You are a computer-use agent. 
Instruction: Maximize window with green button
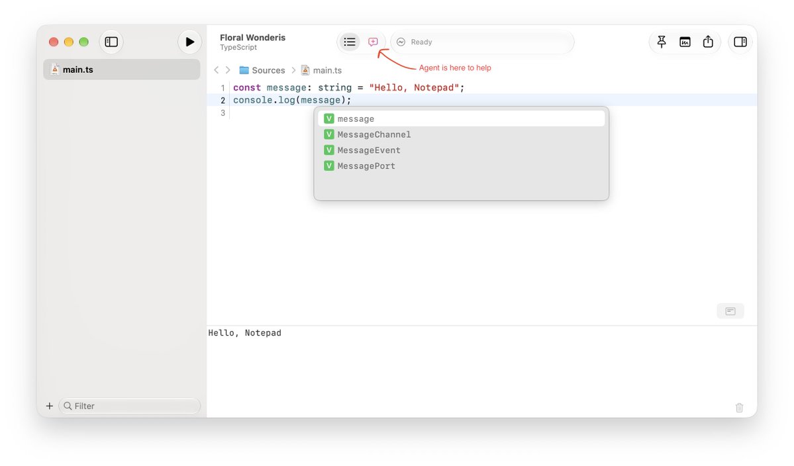[84, 42]
